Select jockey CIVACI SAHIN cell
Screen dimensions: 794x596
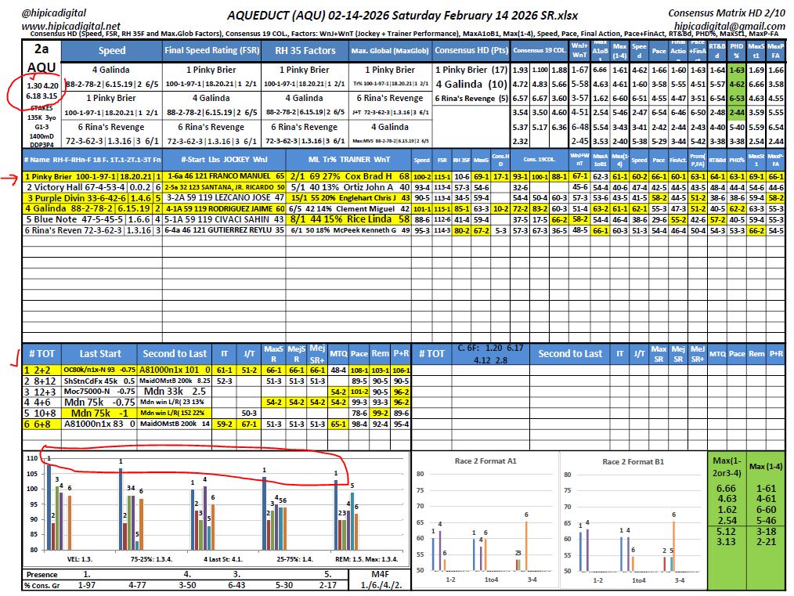[224, 219]
